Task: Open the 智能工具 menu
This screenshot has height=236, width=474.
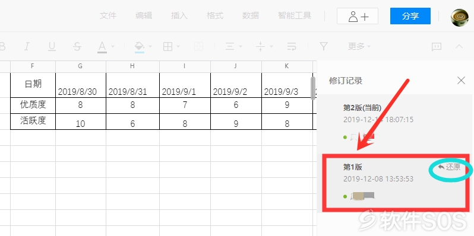Action: pos(295,15)
